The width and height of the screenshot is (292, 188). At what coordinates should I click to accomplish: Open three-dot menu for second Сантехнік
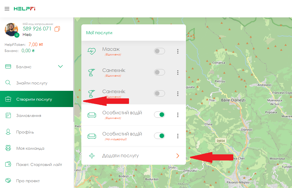(178, 94)
